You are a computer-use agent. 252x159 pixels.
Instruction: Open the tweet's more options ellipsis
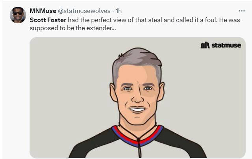point(241,11)
